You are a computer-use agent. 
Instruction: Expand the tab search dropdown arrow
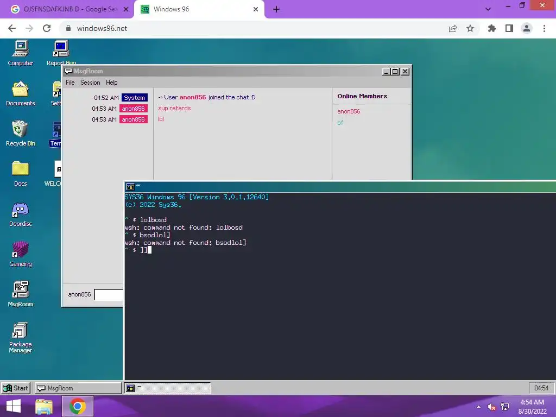point(488,9)
